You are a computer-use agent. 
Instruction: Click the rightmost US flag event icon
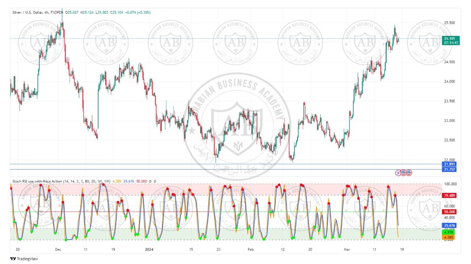[x=409, y=173]
